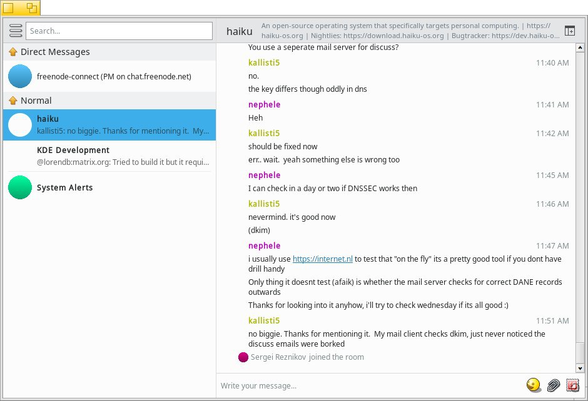Image resolution: width=588 pixels, height=401 pixels.
Task: Click kallisti5 username at 11:42 AM
Action: (x=264, y=133)
